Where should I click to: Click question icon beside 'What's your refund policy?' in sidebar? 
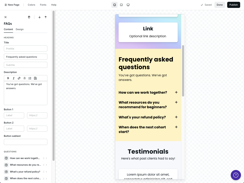coord(6,172)
